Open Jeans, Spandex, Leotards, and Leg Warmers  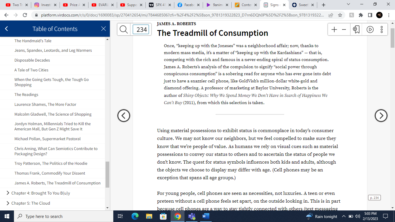[x=53, y=50]
